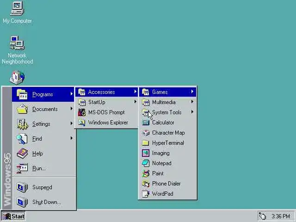Open the System Tools menu entry
The width and height of the screenshot is (296, 222).
(168, 112)
